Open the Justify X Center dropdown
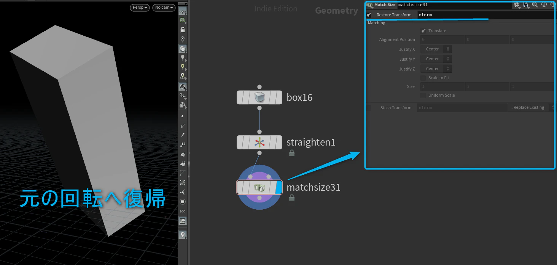 436,49
